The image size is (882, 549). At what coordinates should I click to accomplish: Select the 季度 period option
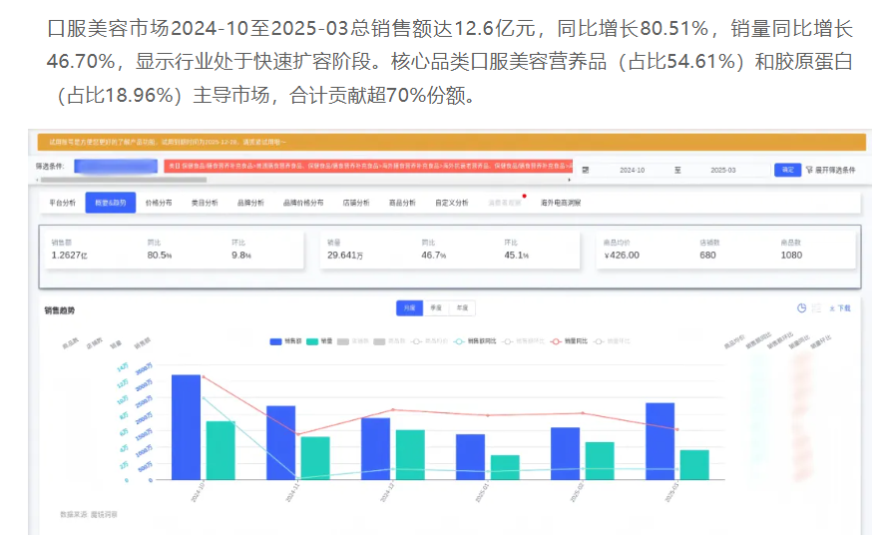[x=436, y=308]
